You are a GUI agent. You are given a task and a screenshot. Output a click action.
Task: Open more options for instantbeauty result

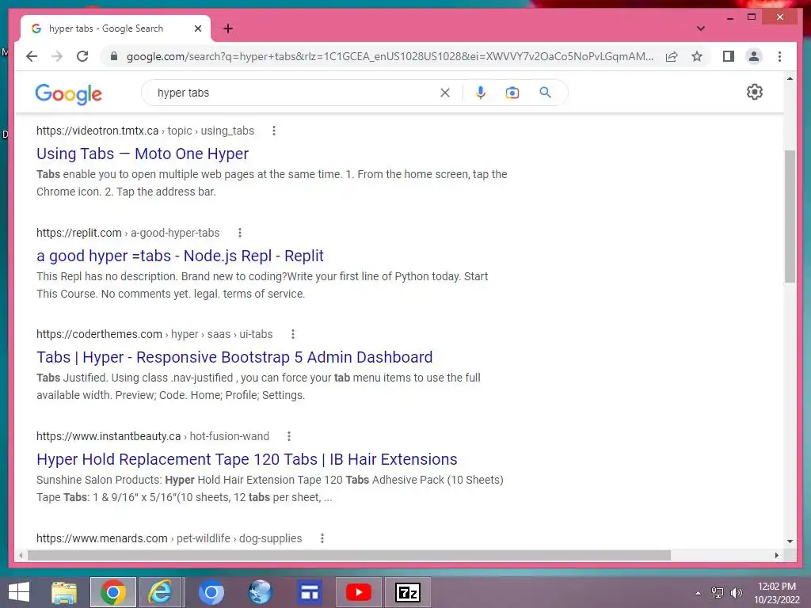tap(288, 436)
